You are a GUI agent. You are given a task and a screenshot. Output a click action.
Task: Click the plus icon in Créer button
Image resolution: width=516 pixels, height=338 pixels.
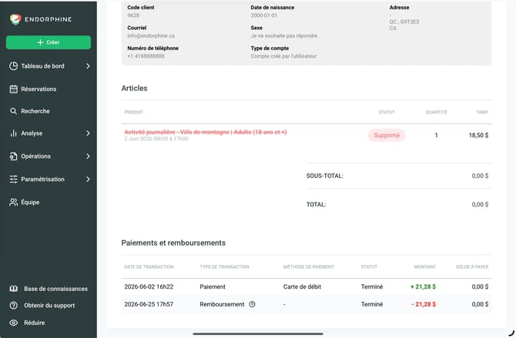point(40,42)
